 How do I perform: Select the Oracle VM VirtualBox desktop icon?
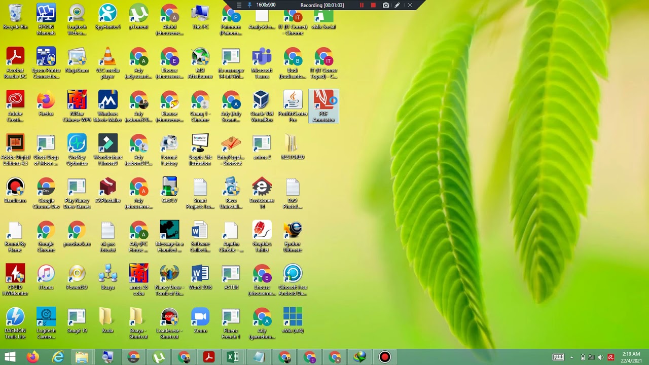pos(262,106)
